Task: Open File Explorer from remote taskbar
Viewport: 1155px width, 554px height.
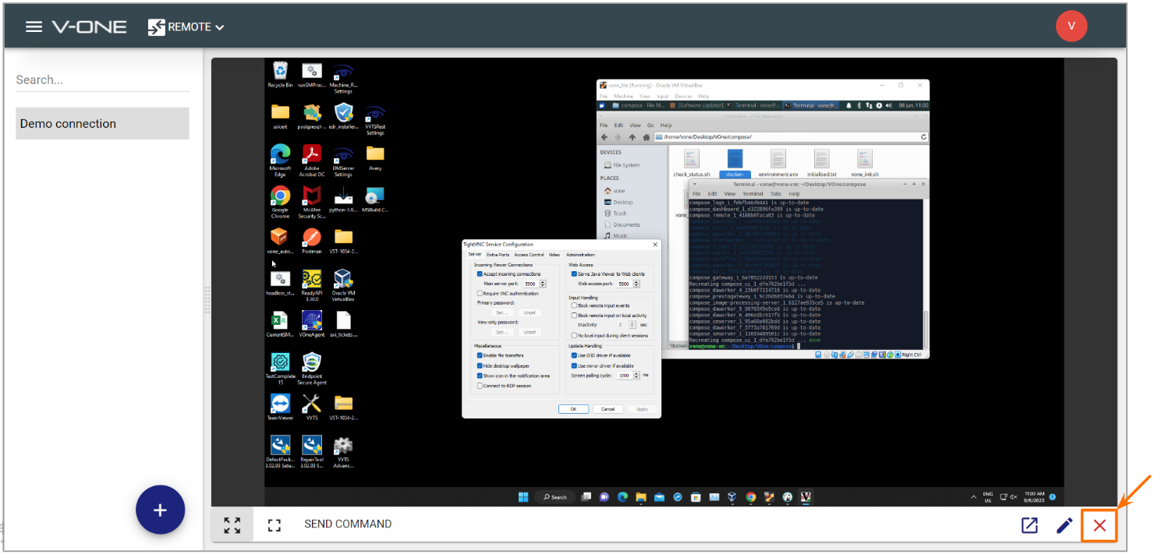Action: (x=640, y=496)
